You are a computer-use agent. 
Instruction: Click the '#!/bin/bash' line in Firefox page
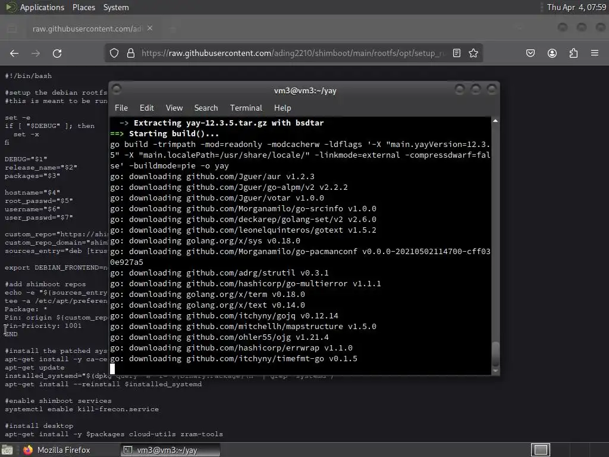[29, 76]
